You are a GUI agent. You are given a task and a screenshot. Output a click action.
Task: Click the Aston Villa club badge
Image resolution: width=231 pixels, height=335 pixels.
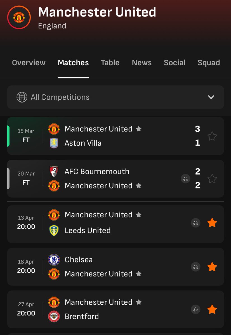54,143
